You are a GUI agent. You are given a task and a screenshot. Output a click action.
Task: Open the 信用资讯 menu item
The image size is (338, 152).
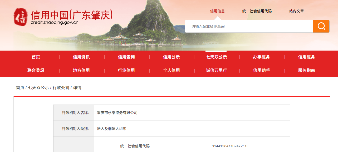point(81,57)
